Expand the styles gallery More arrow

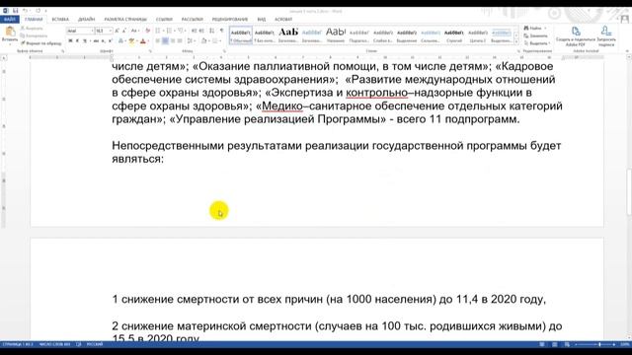click(516, 41)
